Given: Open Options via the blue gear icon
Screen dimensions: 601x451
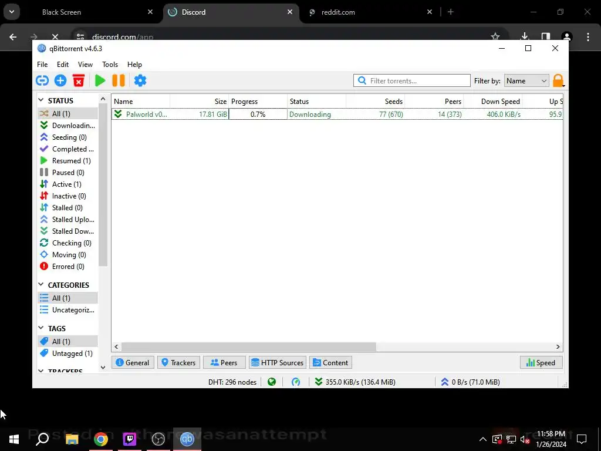Looking at the screenshot, I should [x=140, y=80].
